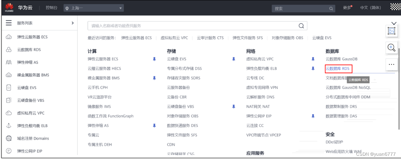Open 云备份 CBR link

click(177, 97)
